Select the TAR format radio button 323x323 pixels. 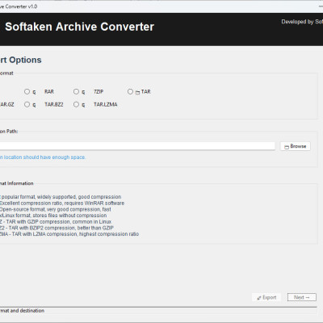130,91
